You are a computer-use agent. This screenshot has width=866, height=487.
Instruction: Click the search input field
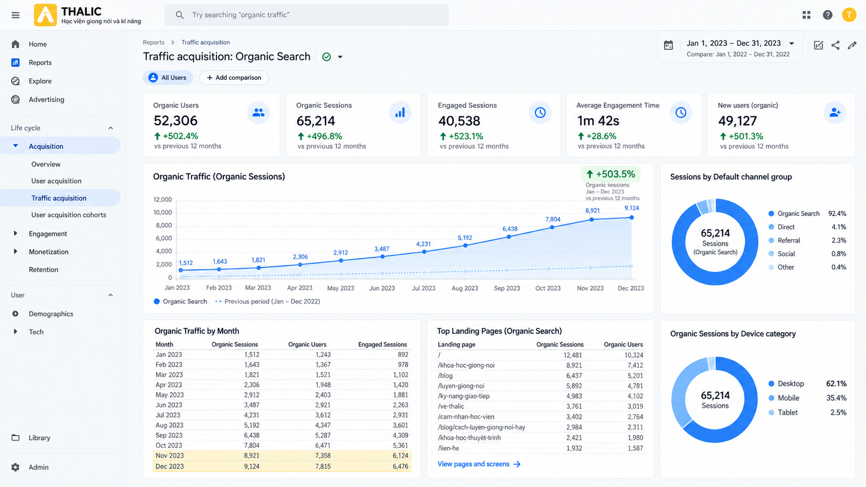(x=307, y=15)
